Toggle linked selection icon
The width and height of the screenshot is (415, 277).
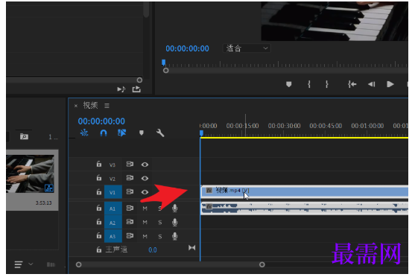click(x=121, y=133)
